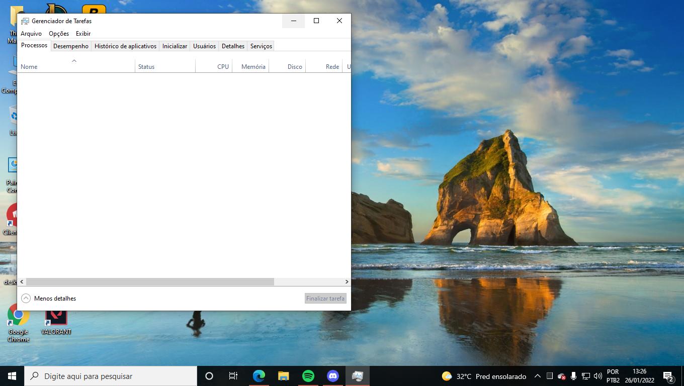Launch Spotify from the taskbar

[308, 376]
